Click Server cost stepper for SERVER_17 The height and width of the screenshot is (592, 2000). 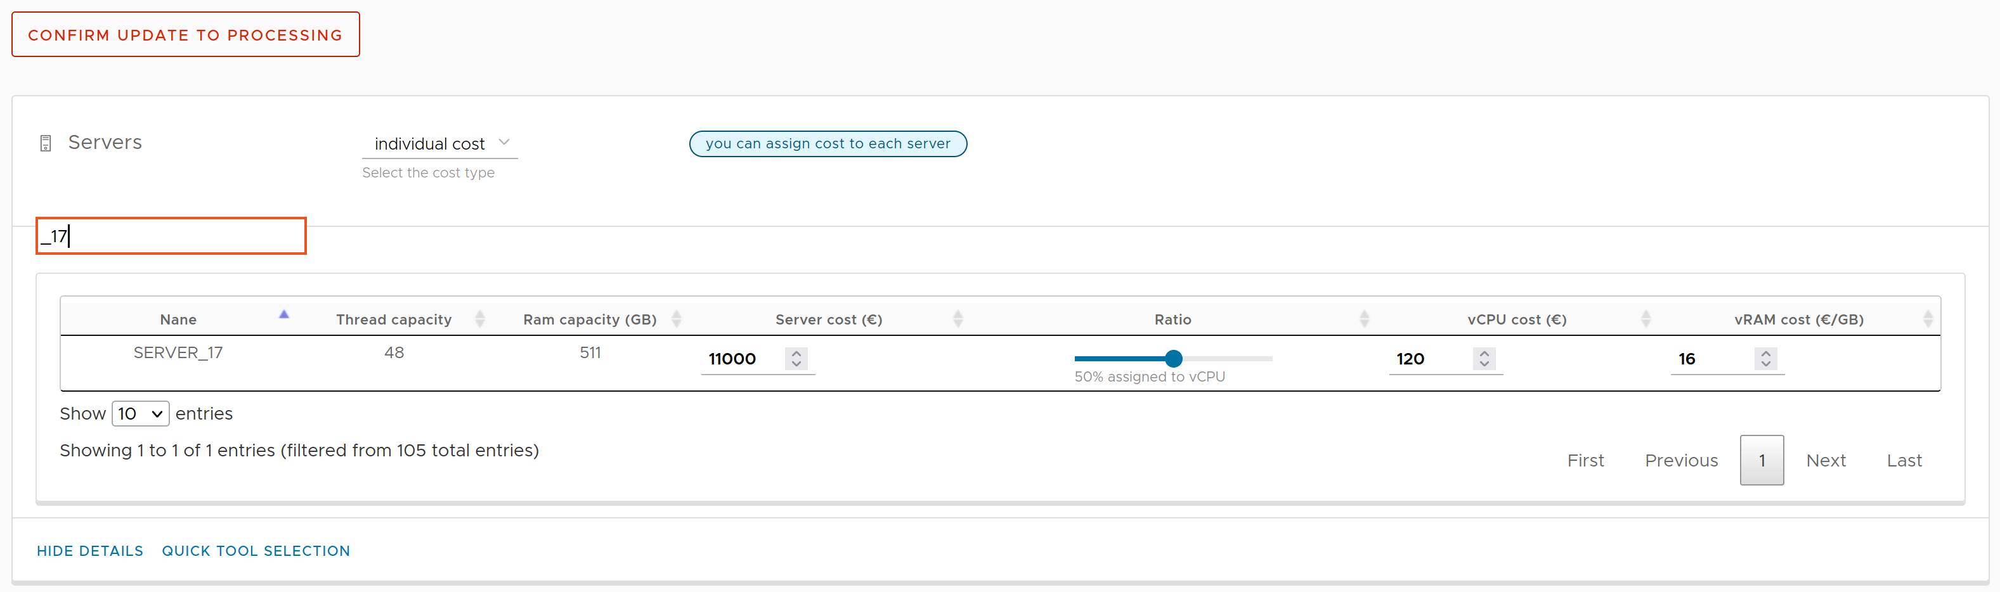pos(796,359)
